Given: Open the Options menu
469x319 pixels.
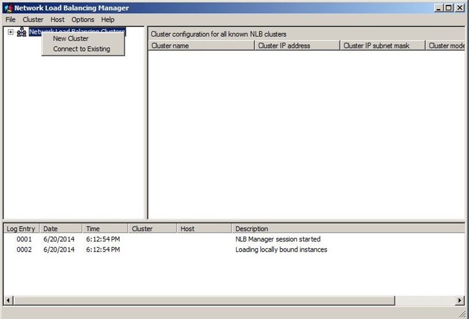Looking at the screenshot, I should point(83,20).
